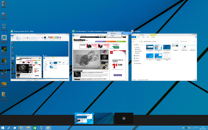Select the Windows10 folder on the desktop
208x130 pixels.
(4, 85)
